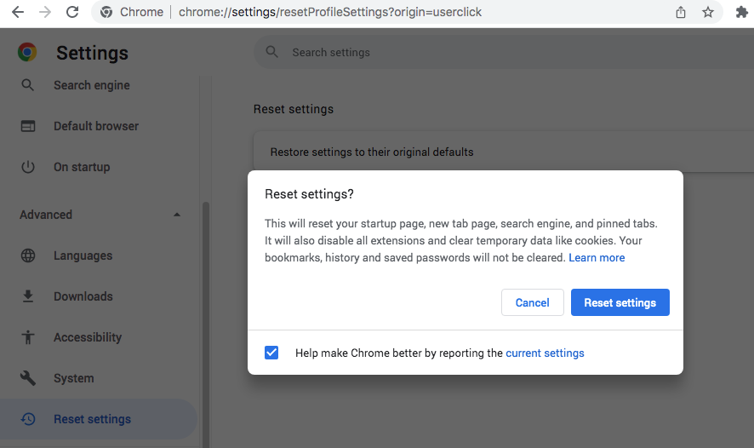
Task: Click the sidebar vertical scrollbar
Action: (x=206, y=325)
